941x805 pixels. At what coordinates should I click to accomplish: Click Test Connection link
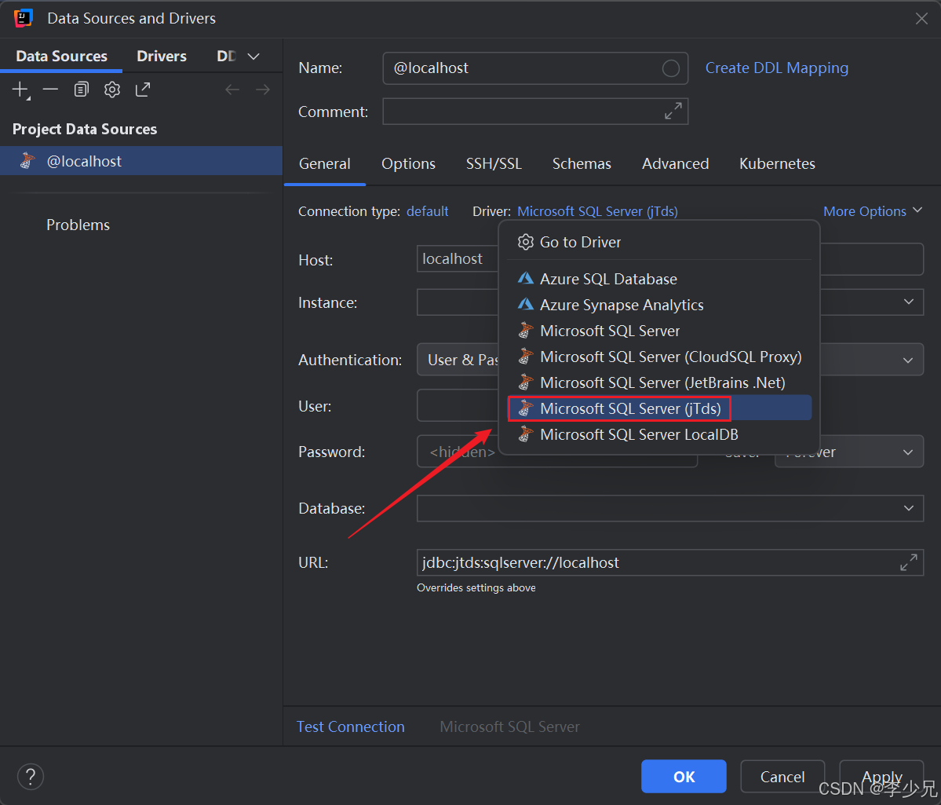351,726
